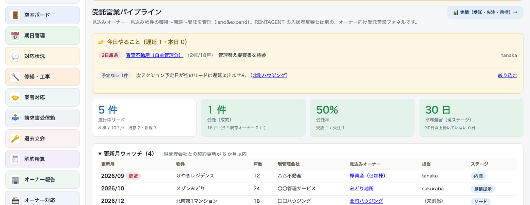Click the 2026/10 renewal month cell
This screenshot has width=530, height=205.
coord(112,188)
